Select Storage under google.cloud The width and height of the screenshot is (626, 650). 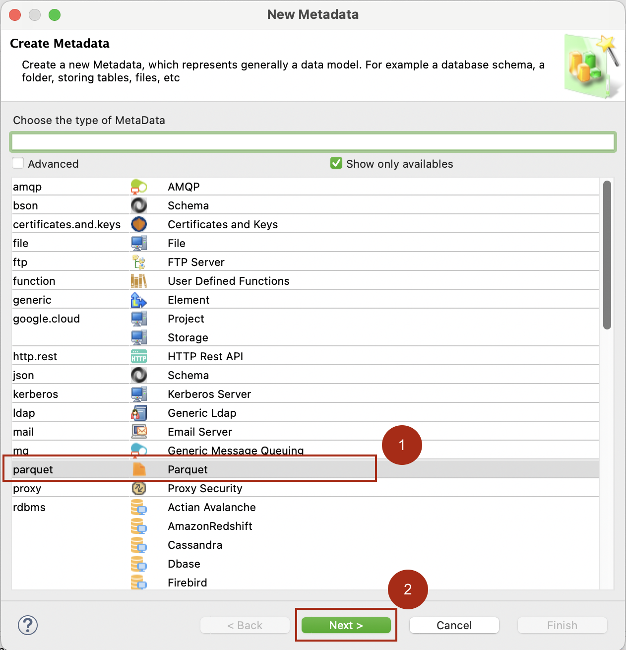[188, 337]
